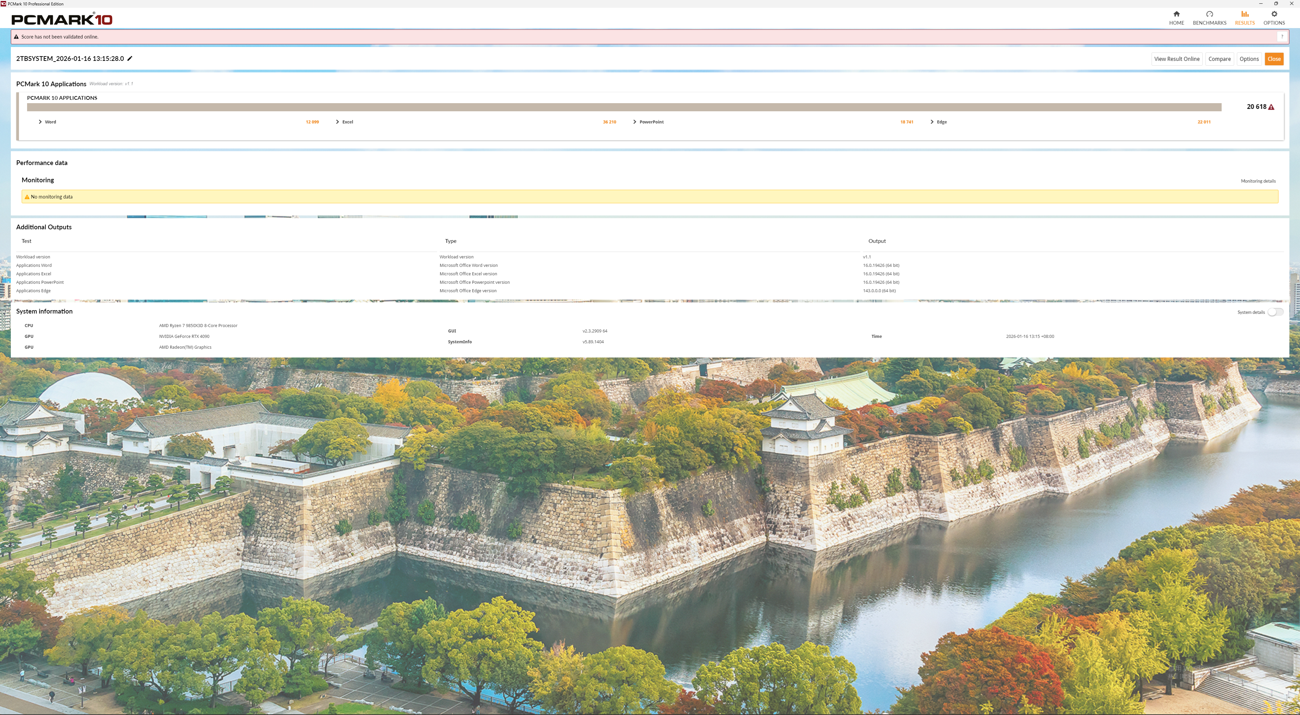Click pencil icon to rename result
The image size is (1300, 715).
(x=130, y=59)
